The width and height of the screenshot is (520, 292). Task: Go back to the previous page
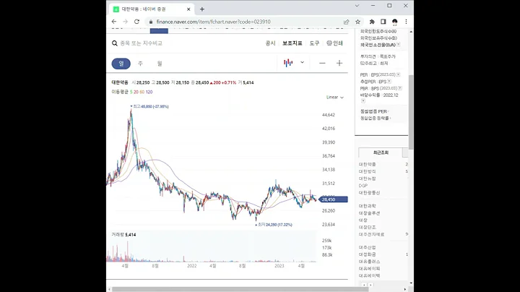click(114, 22)
